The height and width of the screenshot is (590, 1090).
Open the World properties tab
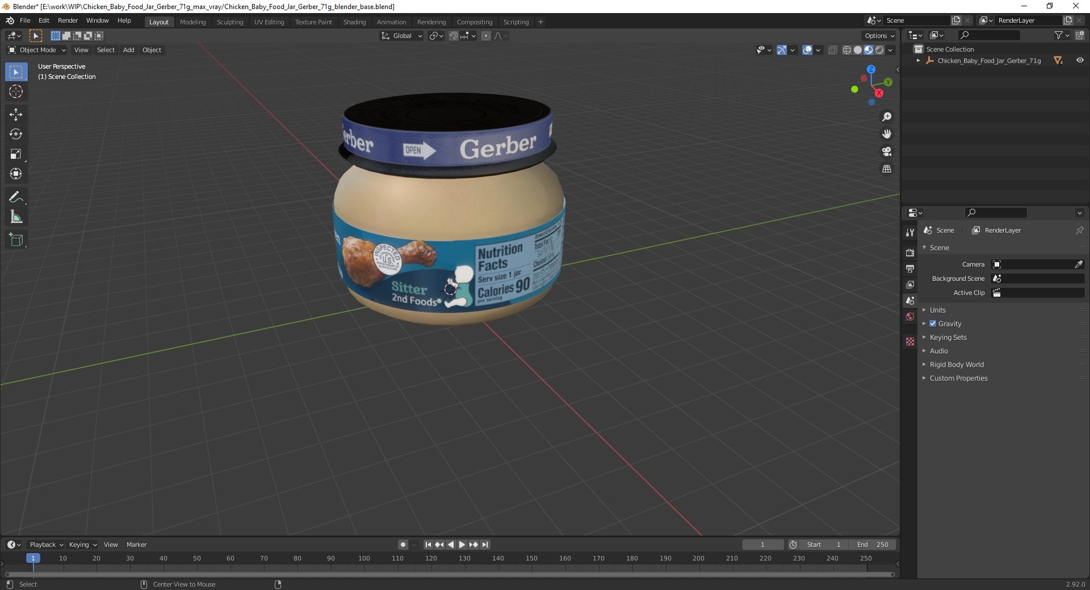coord(910,317)
